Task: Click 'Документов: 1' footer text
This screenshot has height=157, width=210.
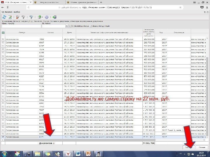Action: pos(47,143)
